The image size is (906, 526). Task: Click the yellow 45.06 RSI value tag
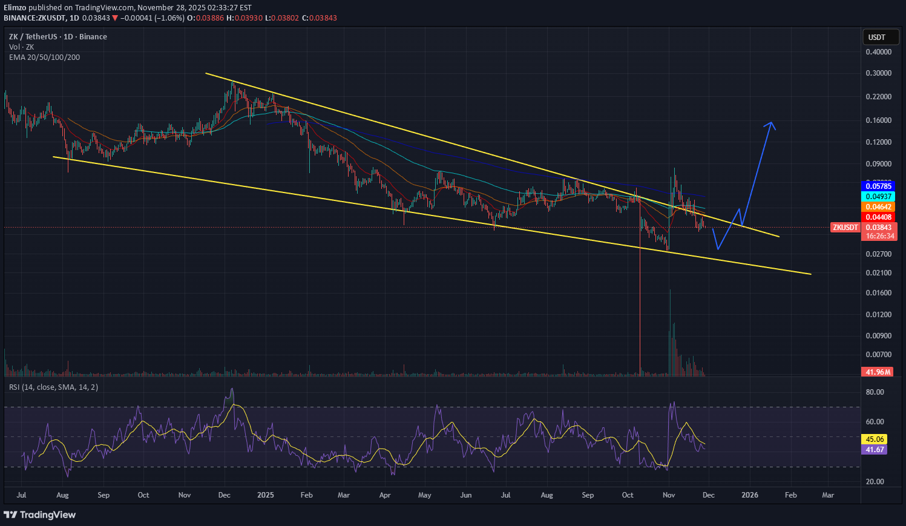point(875,439)
